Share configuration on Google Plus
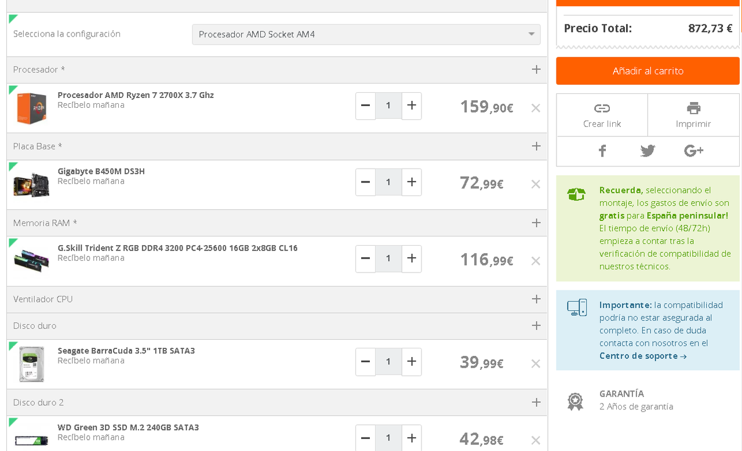742x451 pixels. pos(693,151)
